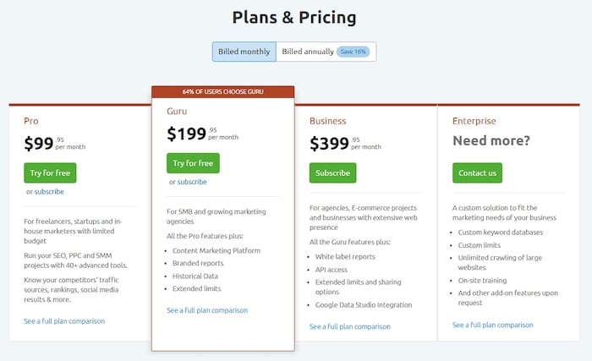The height and width of the screenshot is (361, 592).
Task: Click Try for free under Pro
Action: 50,172
